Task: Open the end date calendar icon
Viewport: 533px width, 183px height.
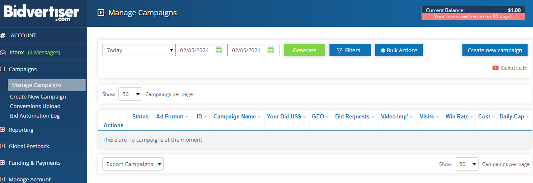Action: tap(271, 50)
